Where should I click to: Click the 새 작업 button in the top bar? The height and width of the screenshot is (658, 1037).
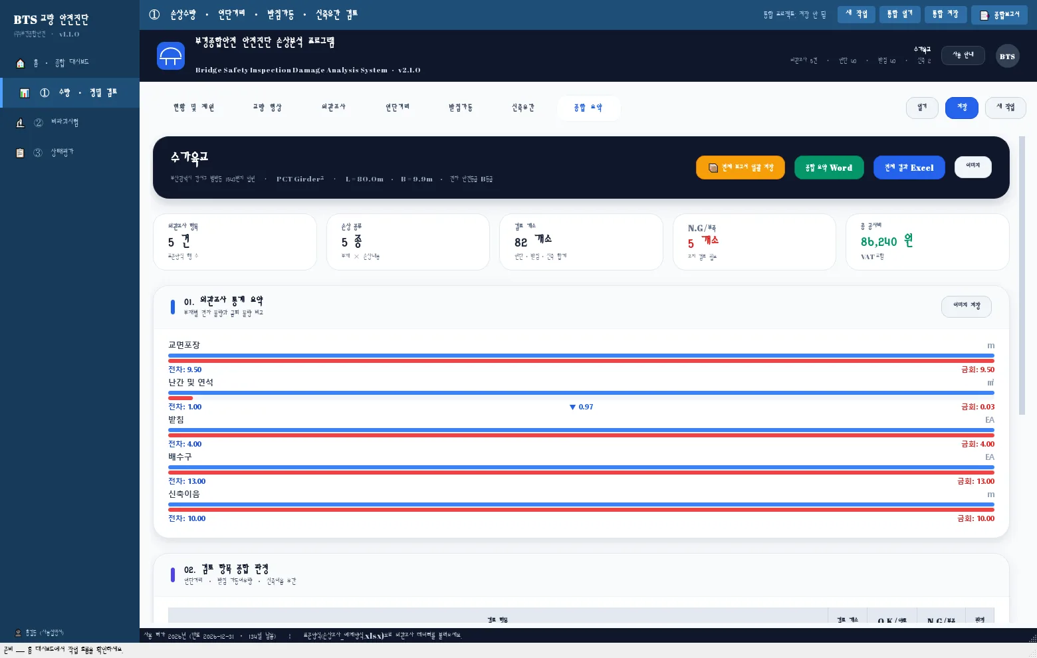pyautogui.click(x=856, y=15)
